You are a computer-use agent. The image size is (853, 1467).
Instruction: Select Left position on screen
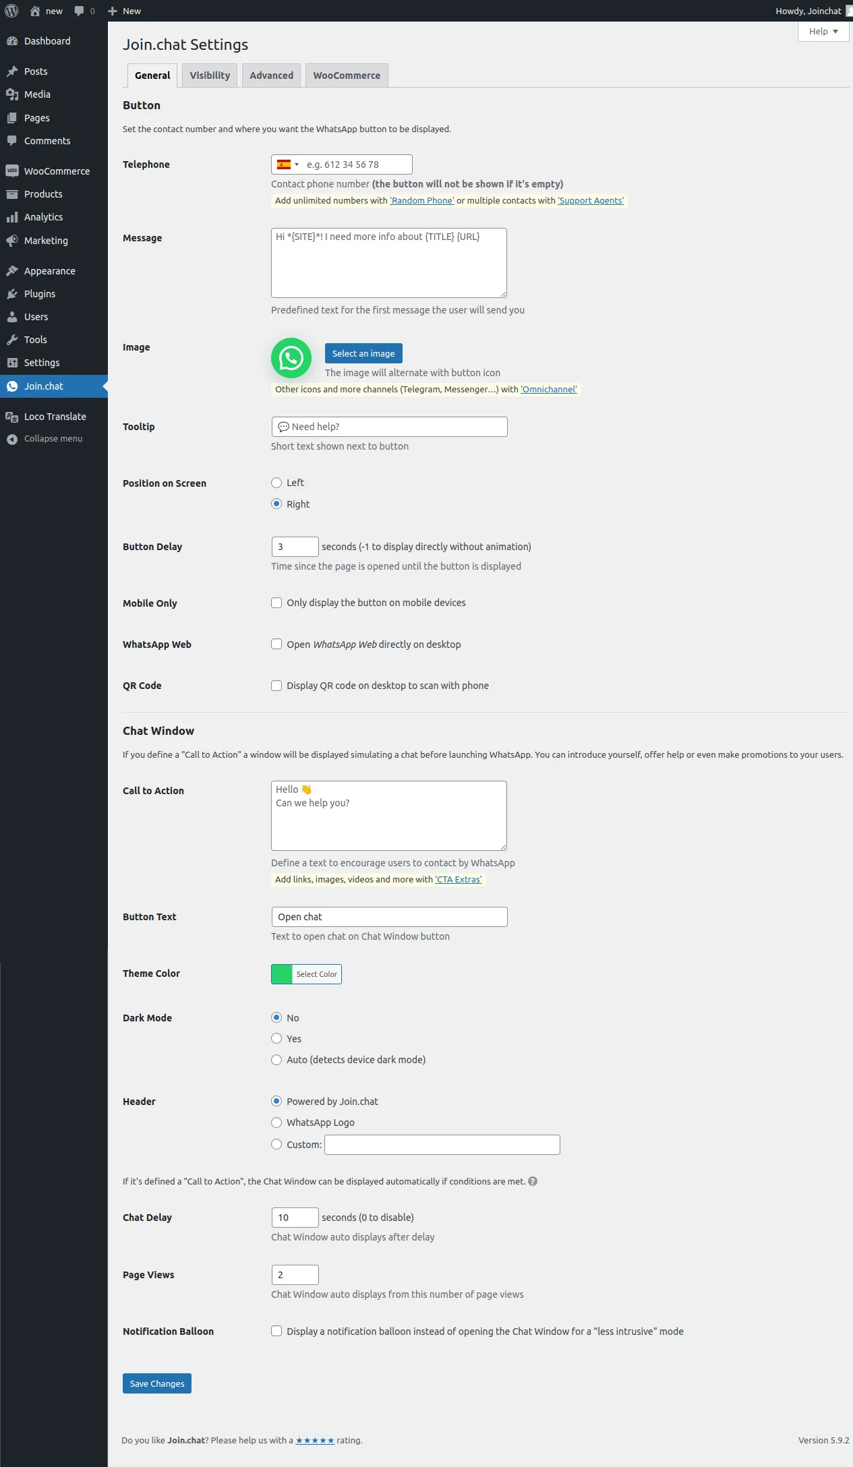pos(276,483)
